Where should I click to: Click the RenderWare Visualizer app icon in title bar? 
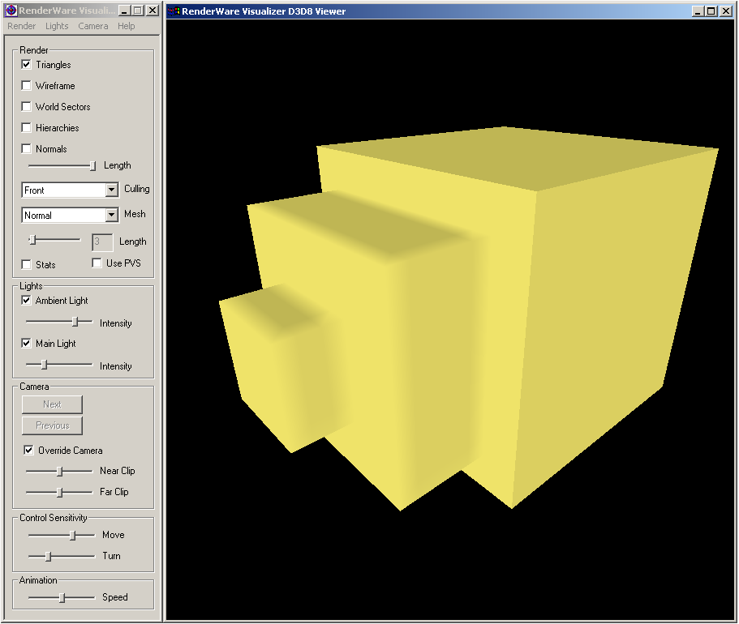[11, 11]
